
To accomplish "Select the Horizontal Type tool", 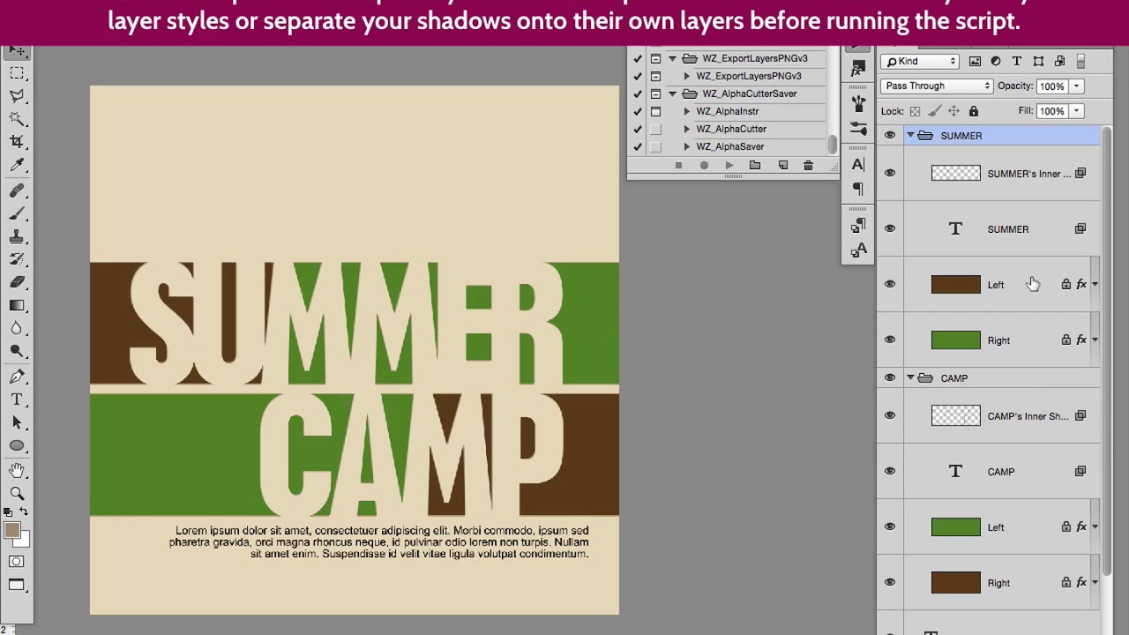I will 17,400.
